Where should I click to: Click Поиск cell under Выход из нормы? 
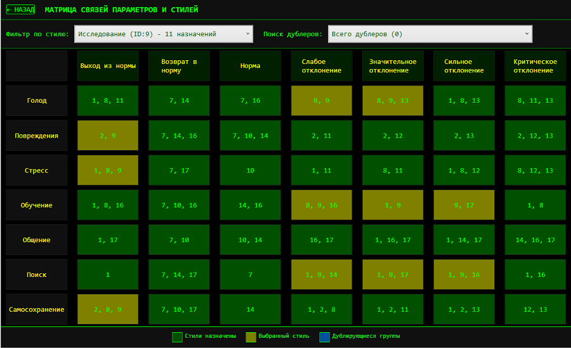pyautogui.click(x=108, y=275)
